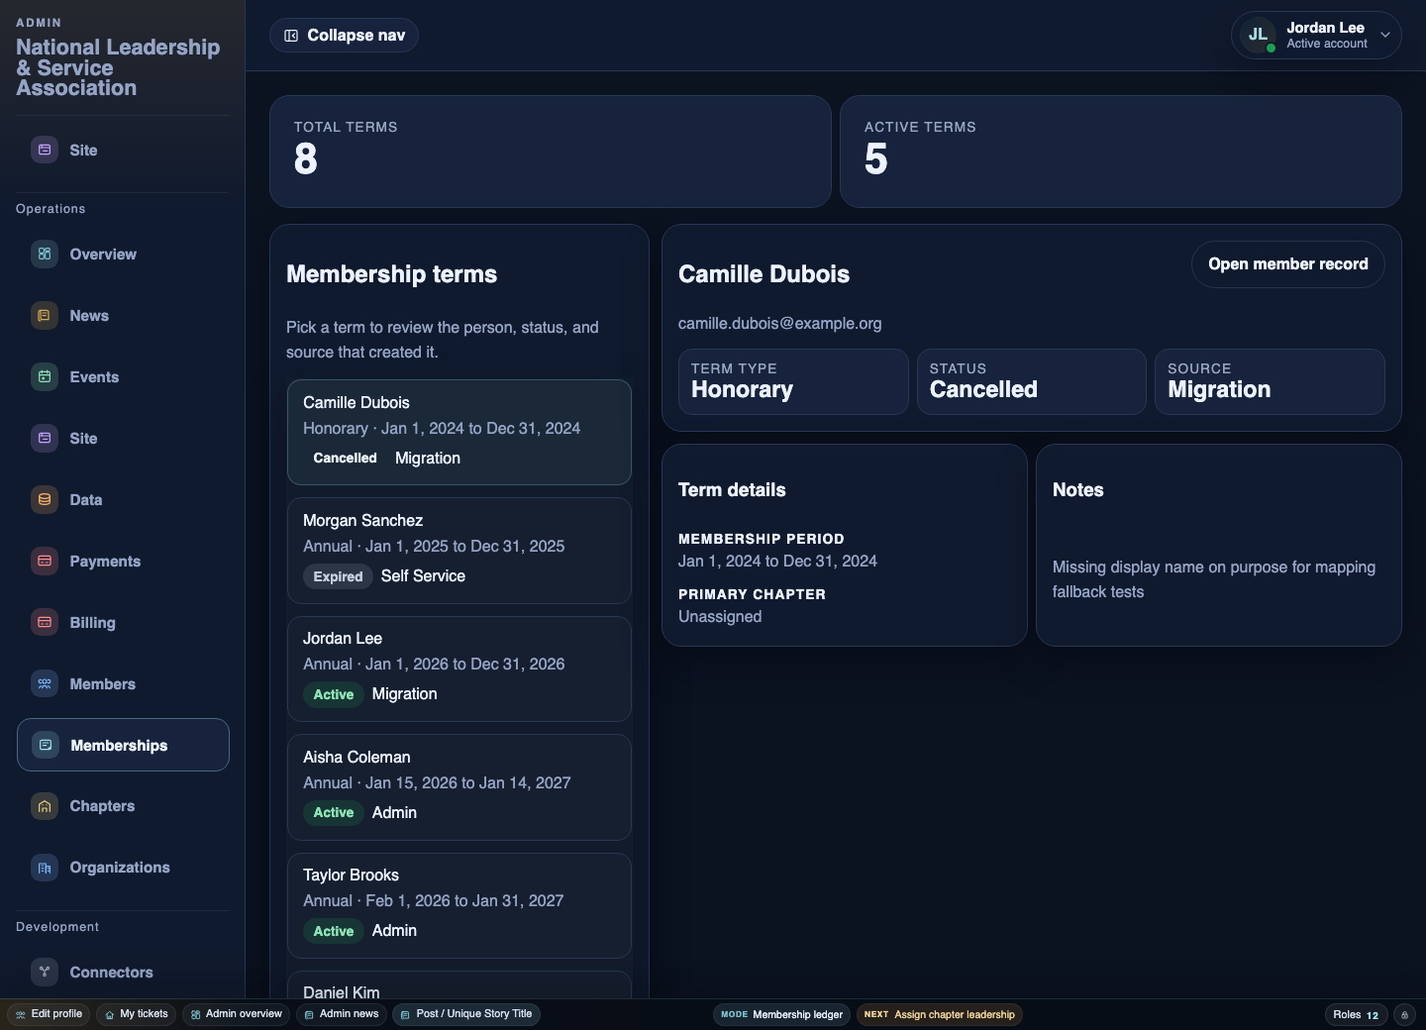This screenshot has height=1030, width=1426.
Task: Open Organizations using its building icon
Action: [45, 869]
